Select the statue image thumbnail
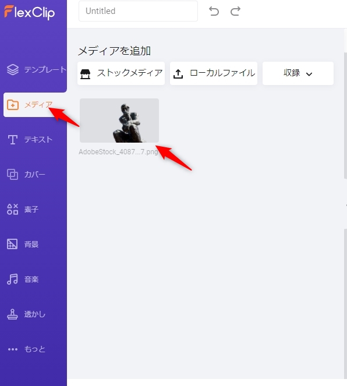Screen dimensions: 347x386 [119, 121]
